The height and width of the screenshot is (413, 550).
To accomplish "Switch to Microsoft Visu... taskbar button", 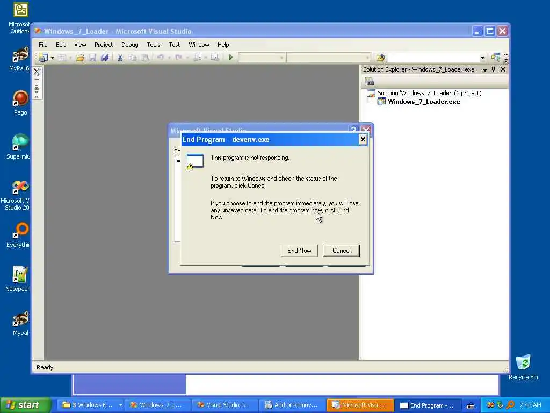I will click(359, 405).
